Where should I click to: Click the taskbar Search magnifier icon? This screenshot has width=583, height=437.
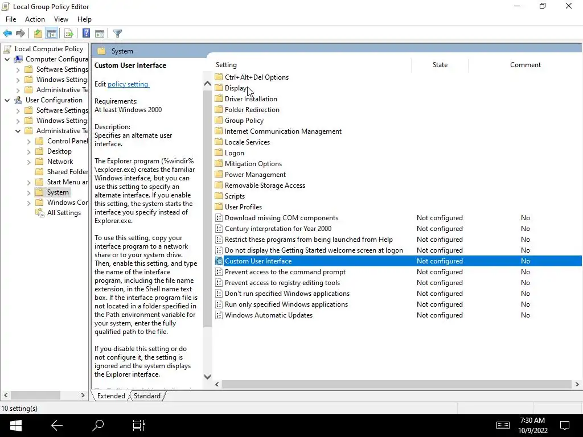98,426
